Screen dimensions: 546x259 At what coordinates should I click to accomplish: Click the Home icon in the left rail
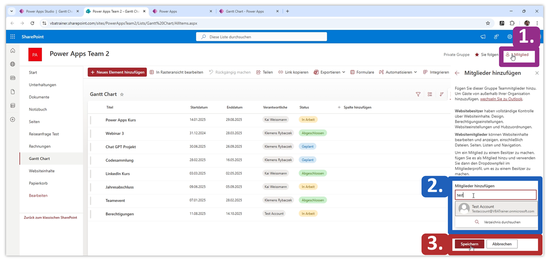coord(13,51)
